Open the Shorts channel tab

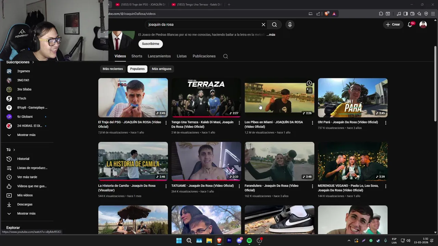pos(137,56)
